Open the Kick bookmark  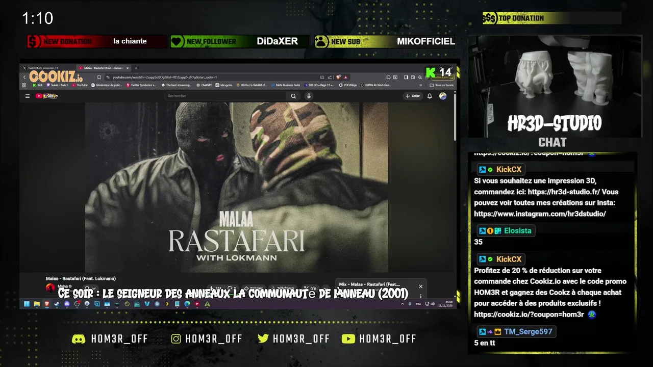pos(38,85)
